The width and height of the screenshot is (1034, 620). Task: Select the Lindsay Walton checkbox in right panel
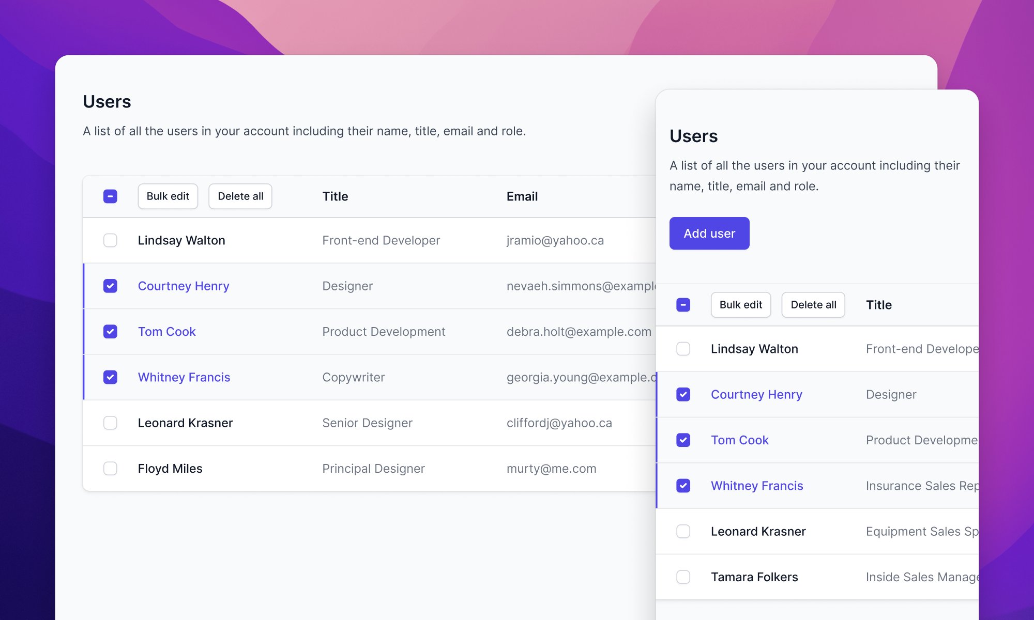[x=682, y=348]
